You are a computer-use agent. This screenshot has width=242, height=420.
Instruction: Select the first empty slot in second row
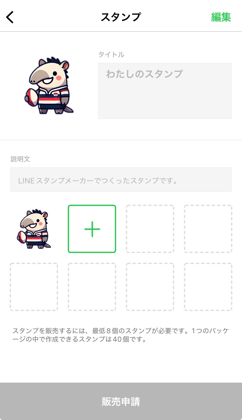pyautogui.click(x=34, y=287)
